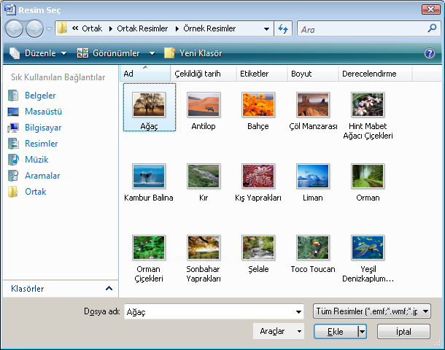Sort by Etiketler column
This screenshot has height=350, width=445.
click(x=262, y=74)
